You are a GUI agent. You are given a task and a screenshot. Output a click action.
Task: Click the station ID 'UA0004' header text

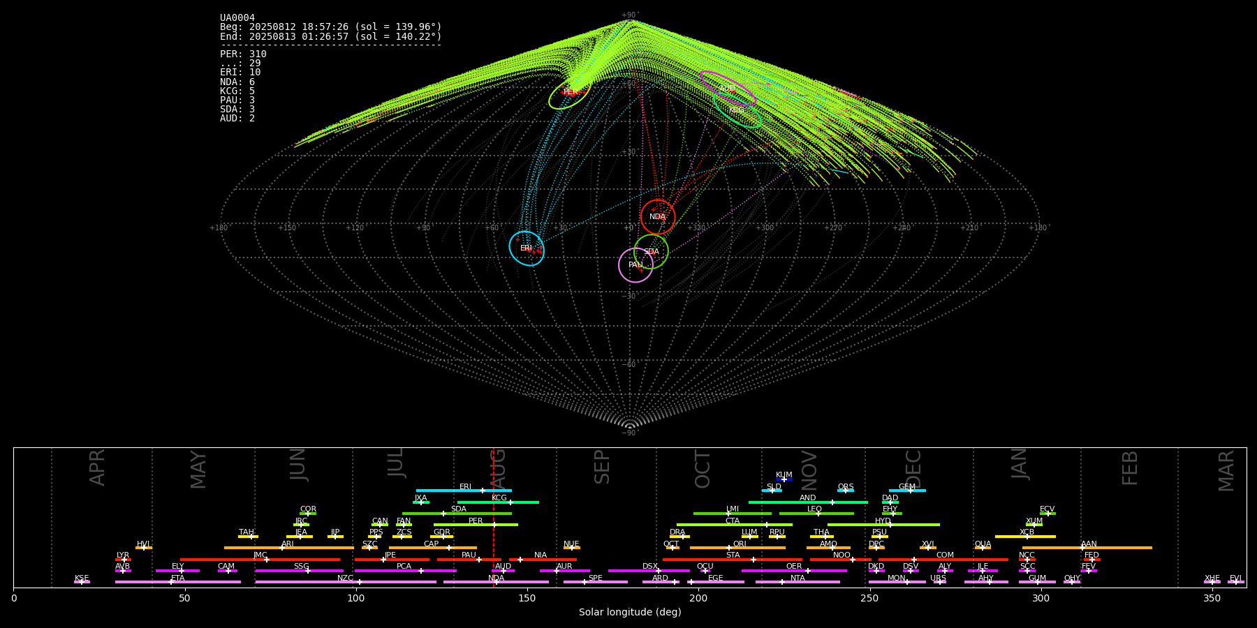[x=237, y=17]
